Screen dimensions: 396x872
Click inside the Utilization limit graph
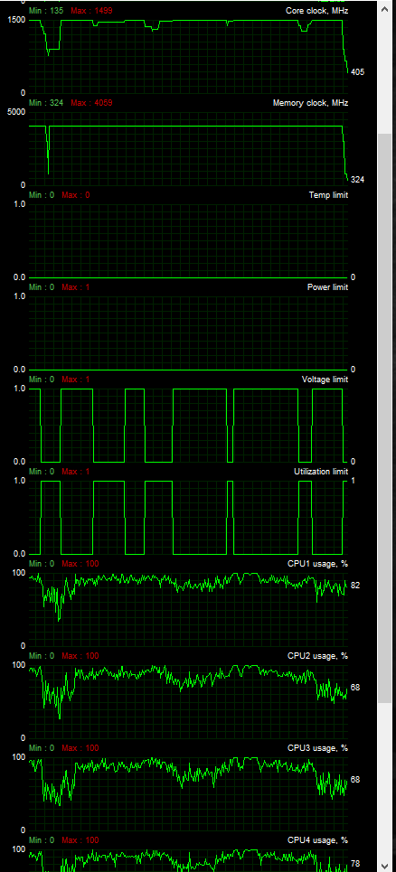pos(188,517)
